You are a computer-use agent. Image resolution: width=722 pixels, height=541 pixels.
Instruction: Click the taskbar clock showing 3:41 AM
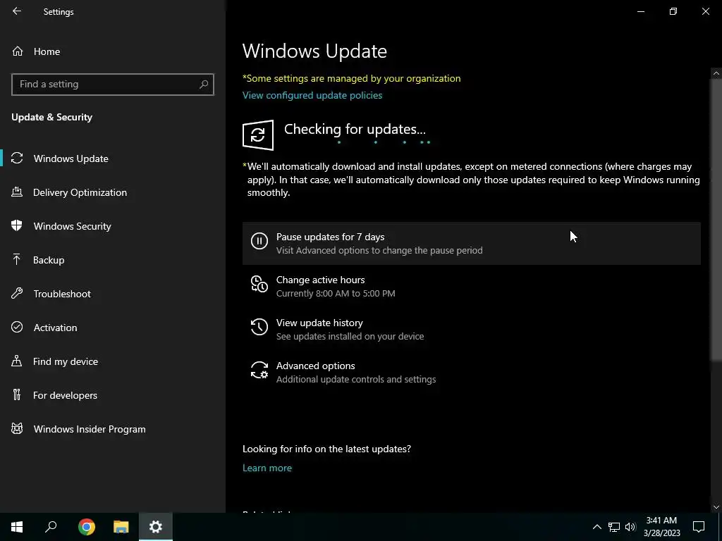click(661, 527)
